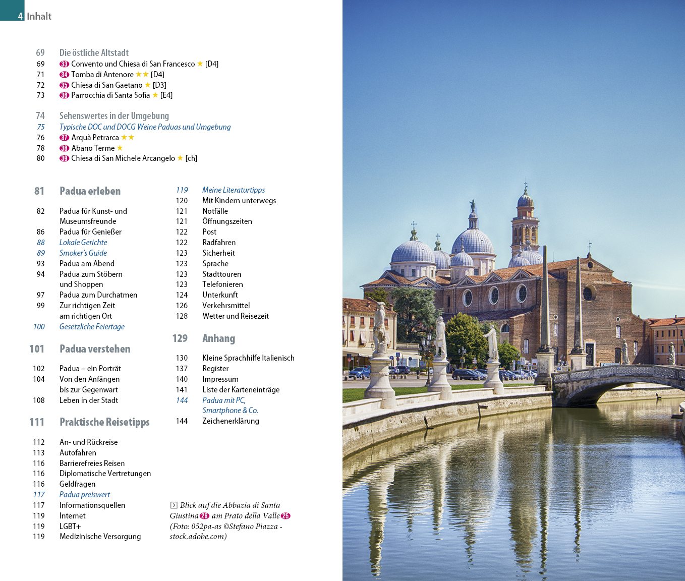Screen dimensions: 685x581
Task: Click the arrow box icon before photo caption
Action: click(174, 505)
